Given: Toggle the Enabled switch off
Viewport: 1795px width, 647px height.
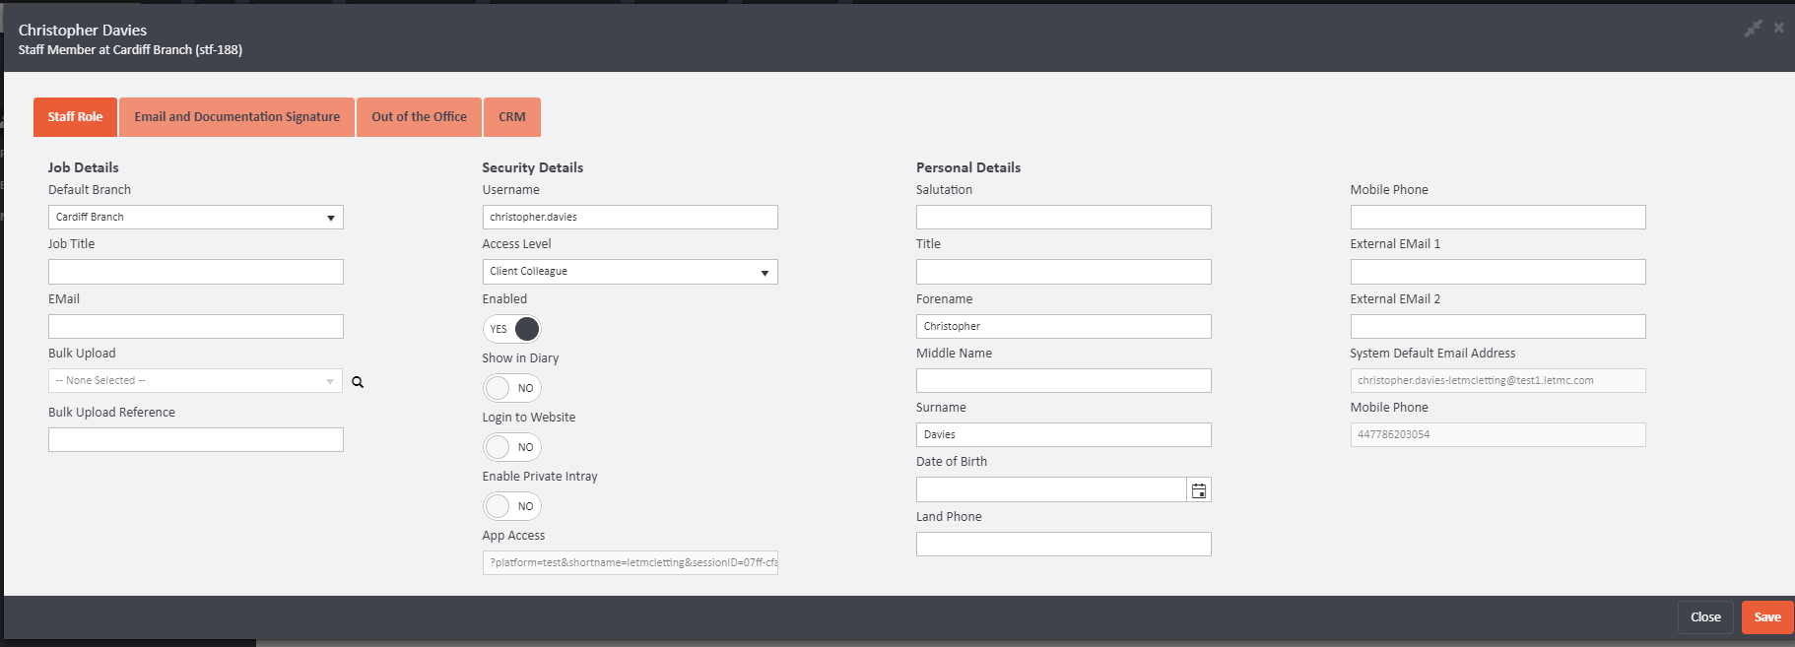Looking at the screenshot, I should 512,329.
